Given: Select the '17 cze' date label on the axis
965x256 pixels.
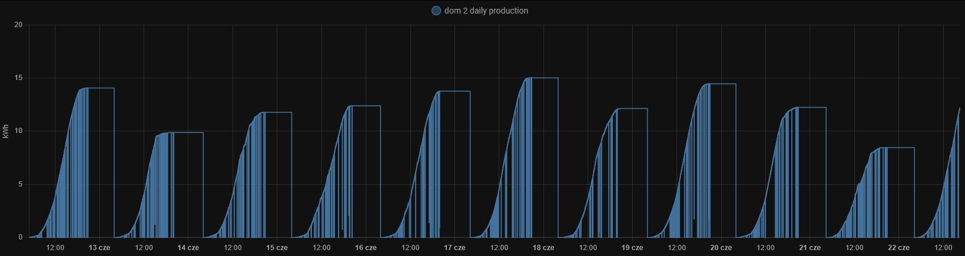Looking at the screenshot, I should [455, 248].
